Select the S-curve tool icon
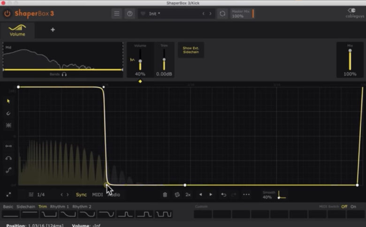The width and height of the screenshot is (366, 227). coord(8,170)
